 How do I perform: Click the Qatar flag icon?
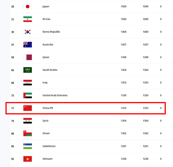pos(27,57)
